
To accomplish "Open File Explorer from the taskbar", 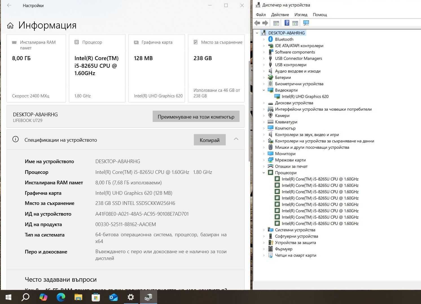I will pyautogui.click(x=78, y=297).
